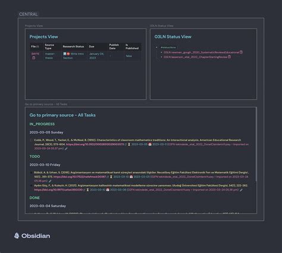282x253 pixels.
Task: Collapse the status tag bullet in O3LN Status View
Action: click(x=156, y=48)
